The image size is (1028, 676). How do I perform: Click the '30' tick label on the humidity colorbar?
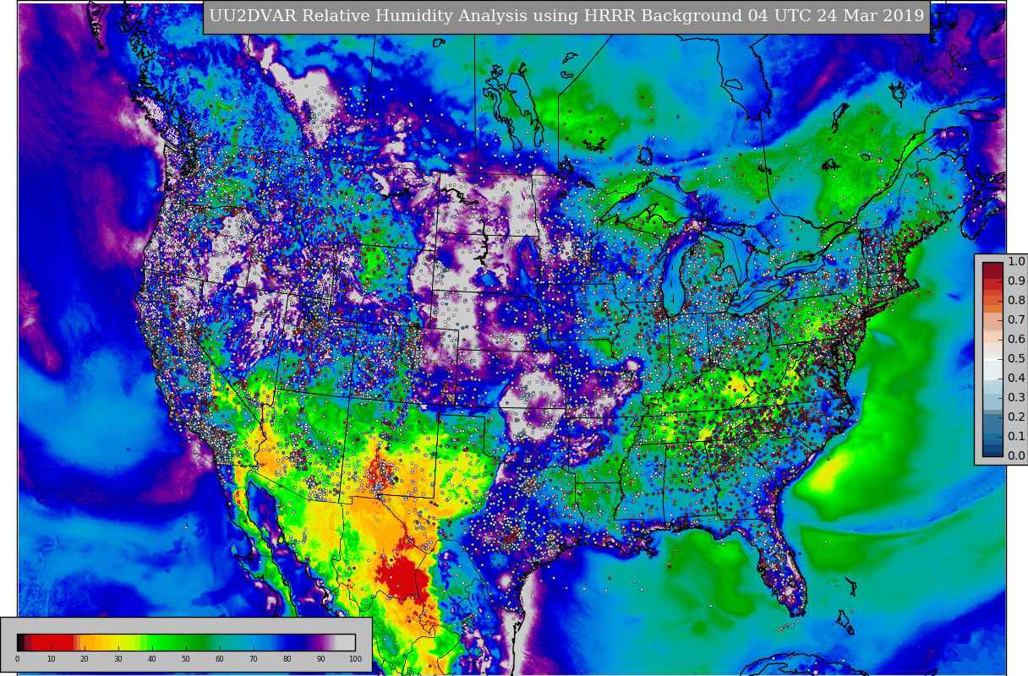(x=118, y=659)
